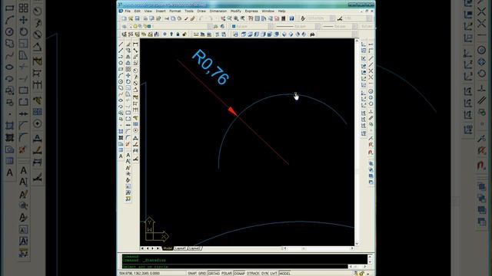Screen dimensions: 492x276
Task: Open the Modify menu
Action: coord(236,11)
